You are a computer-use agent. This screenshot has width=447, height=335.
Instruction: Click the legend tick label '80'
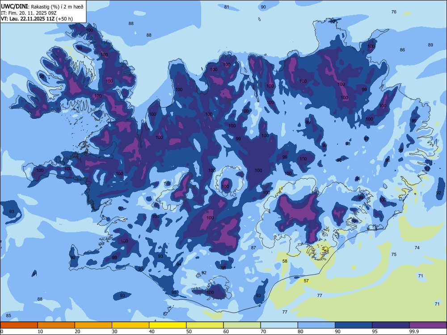301,331
